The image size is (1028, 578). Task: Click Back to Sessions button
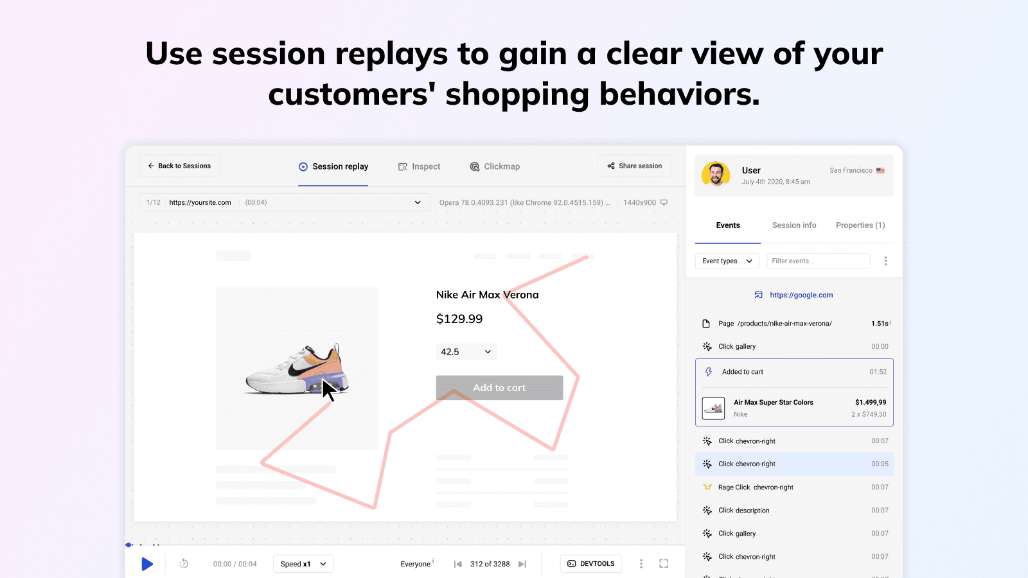[179, 166]
